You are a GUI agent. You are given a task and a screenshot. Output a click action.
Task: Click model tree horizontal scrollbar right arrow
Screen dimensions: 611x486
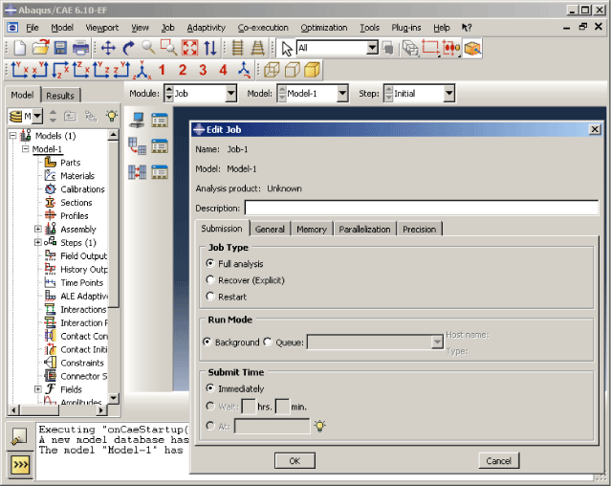(x=101, y=410)
